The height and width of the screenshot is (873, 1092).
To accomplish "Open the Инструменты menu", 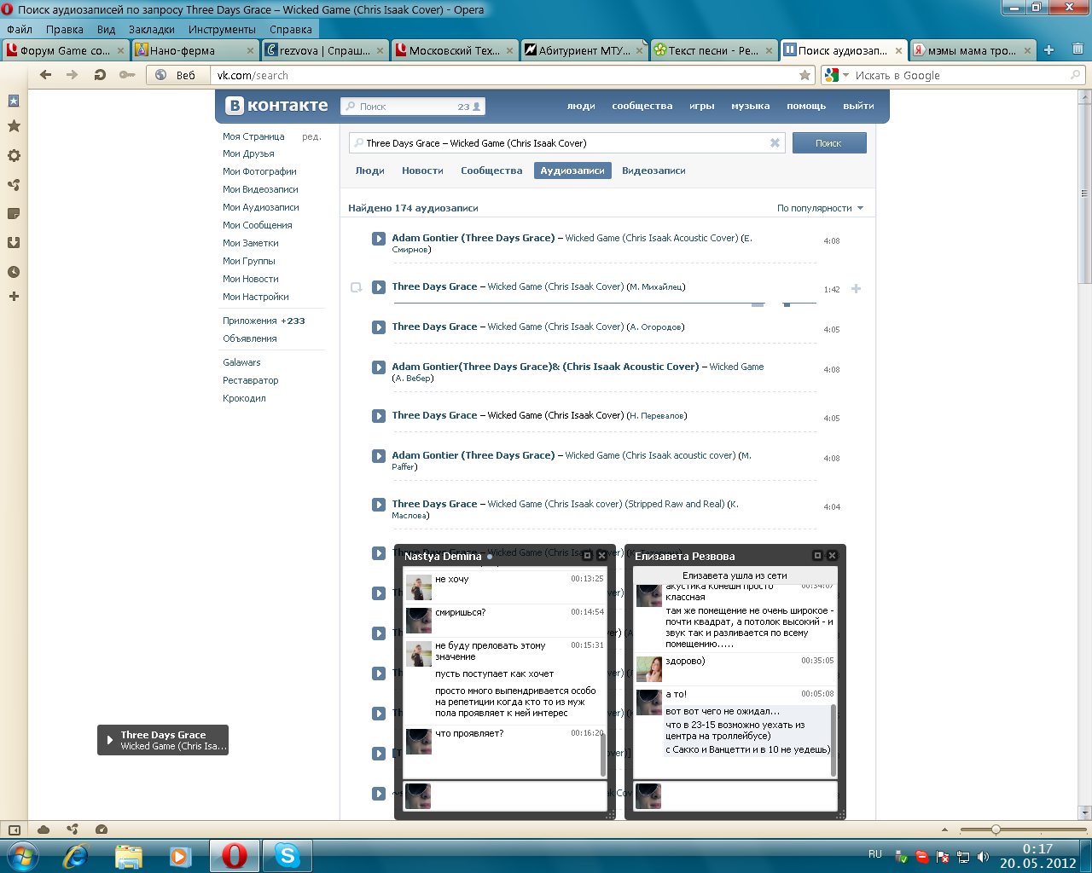I will pos(222,29).
